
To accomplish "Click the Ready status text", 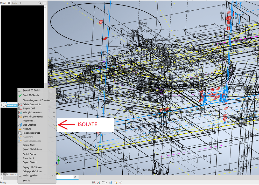I will pyautogui.click(x=3, y=182).
